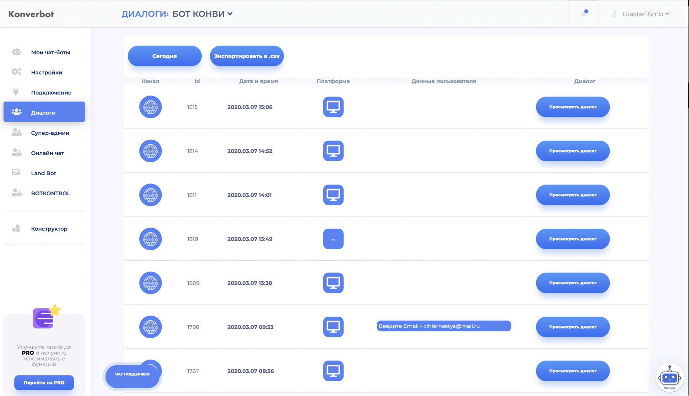689x396 pixels.
Task: Open Мои чат-боты in the sidebar
Action: [x=50, y=52]
